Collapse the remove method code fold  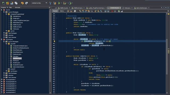[57, 56]
